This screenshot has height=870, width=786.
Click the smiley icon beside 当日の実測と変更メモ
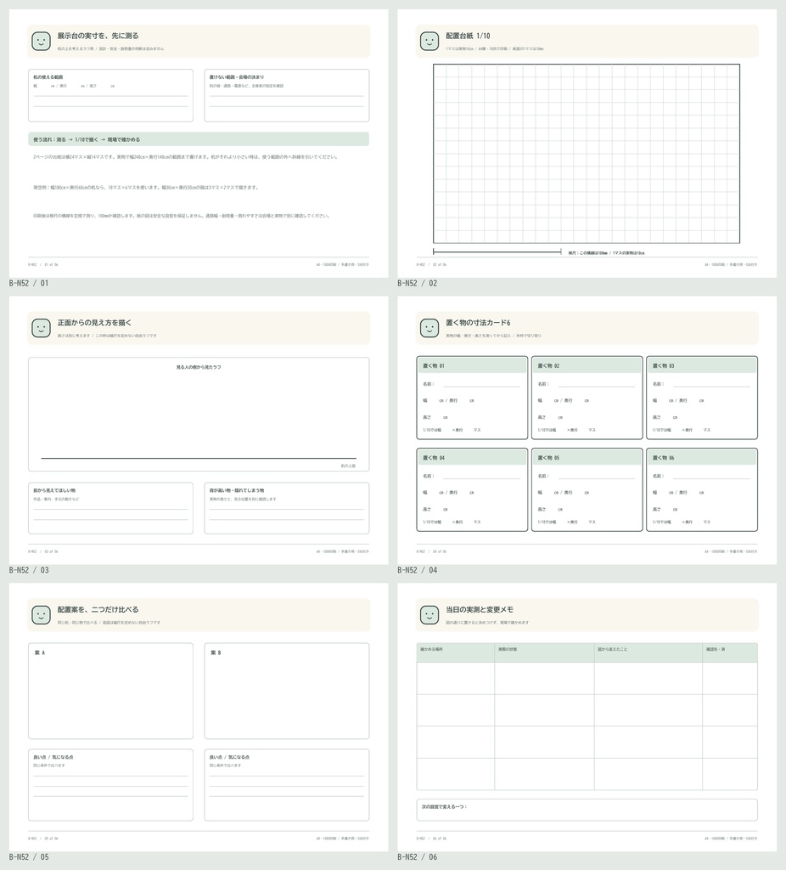pyautogui.click(x=429, y=615)
